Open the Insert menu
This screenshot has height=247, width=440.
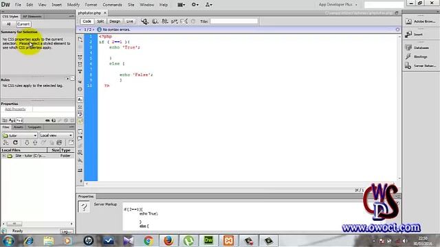coord(56,5)
